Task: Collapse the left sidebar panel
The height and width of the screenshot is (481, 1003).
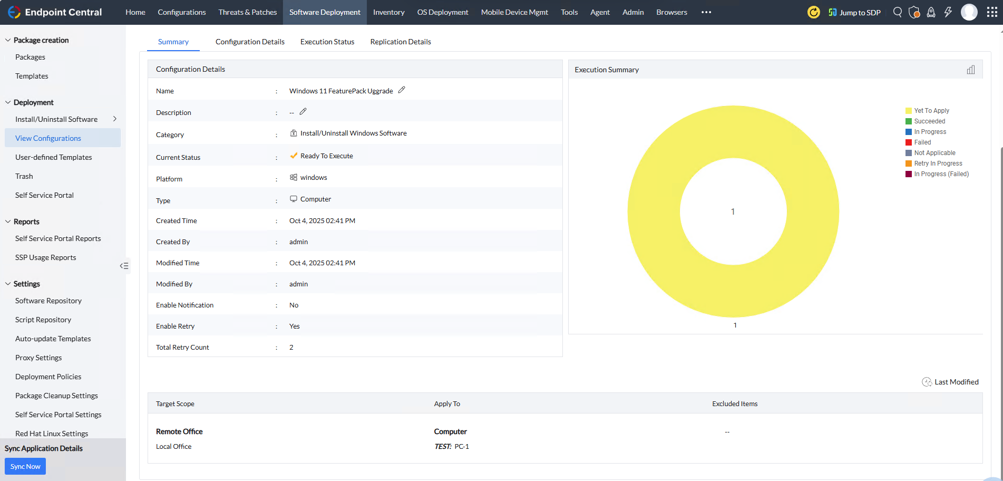Action: pyautogui.click(x=124, y=266)
